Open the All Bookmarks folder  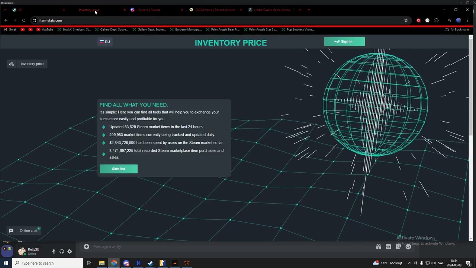(x=457, y=29)
